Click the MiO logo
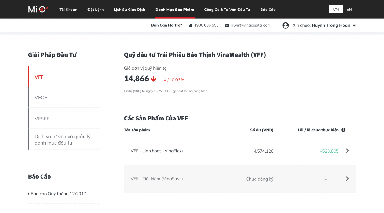 pos(38,10)
